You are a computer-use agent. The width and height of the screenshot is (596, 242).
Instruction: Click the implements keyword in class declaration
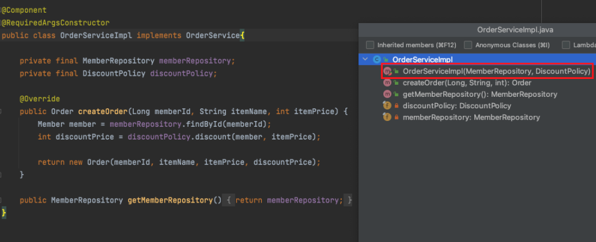[159, 36]
